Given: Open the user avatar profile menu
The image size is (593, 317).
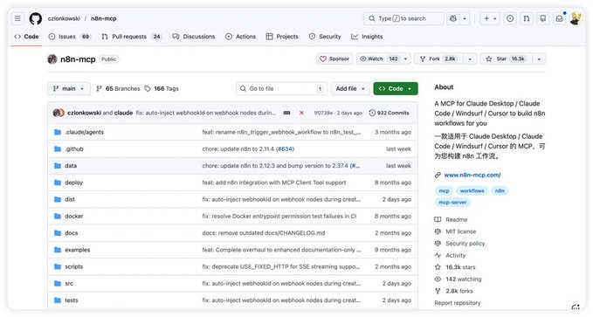Looking at the screenshot, I should pos(576,18).
